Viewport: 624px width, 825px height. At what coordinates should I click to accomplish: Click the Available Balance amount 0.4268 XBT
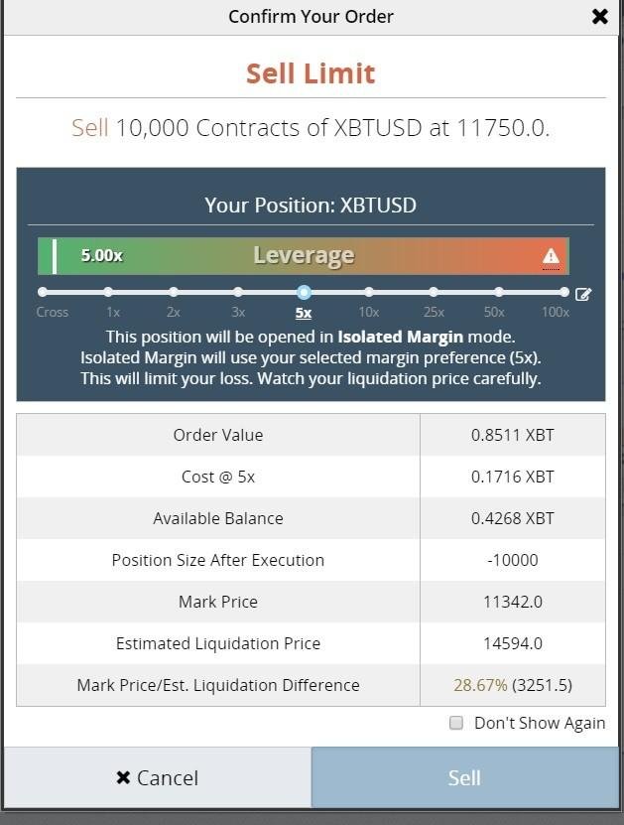512,518
